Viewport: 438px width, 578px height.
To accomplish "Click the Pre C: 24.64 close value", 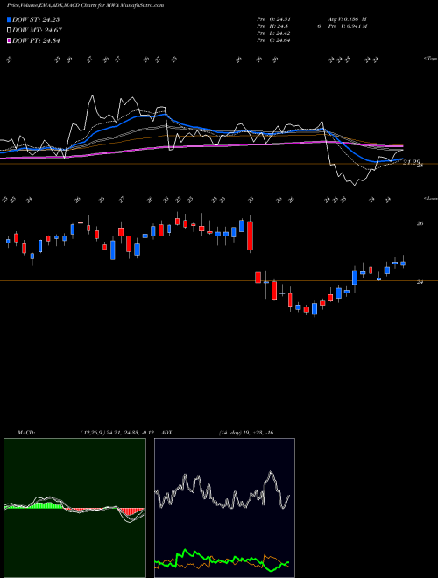I will pyautogui.click(x=273, y=40).
